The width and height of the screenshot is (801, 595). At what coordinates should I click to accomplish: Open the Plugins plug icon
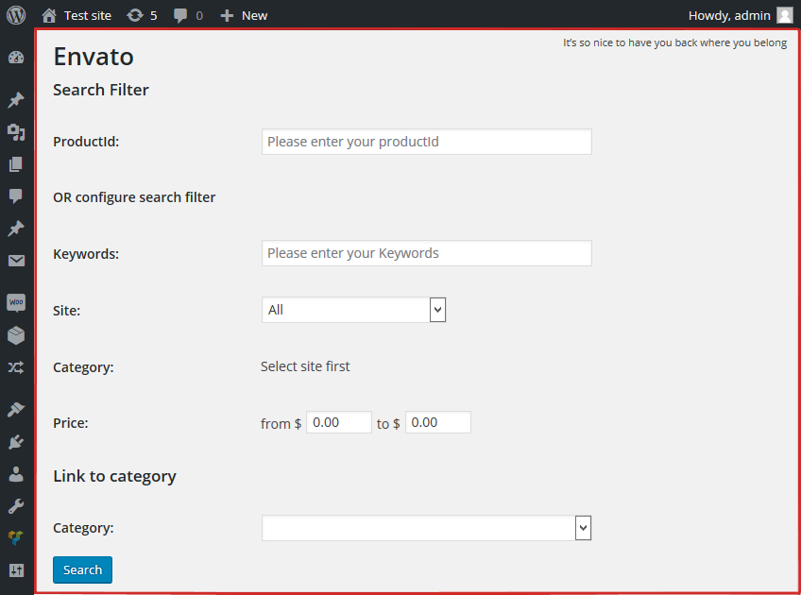[x=16, y=442]
